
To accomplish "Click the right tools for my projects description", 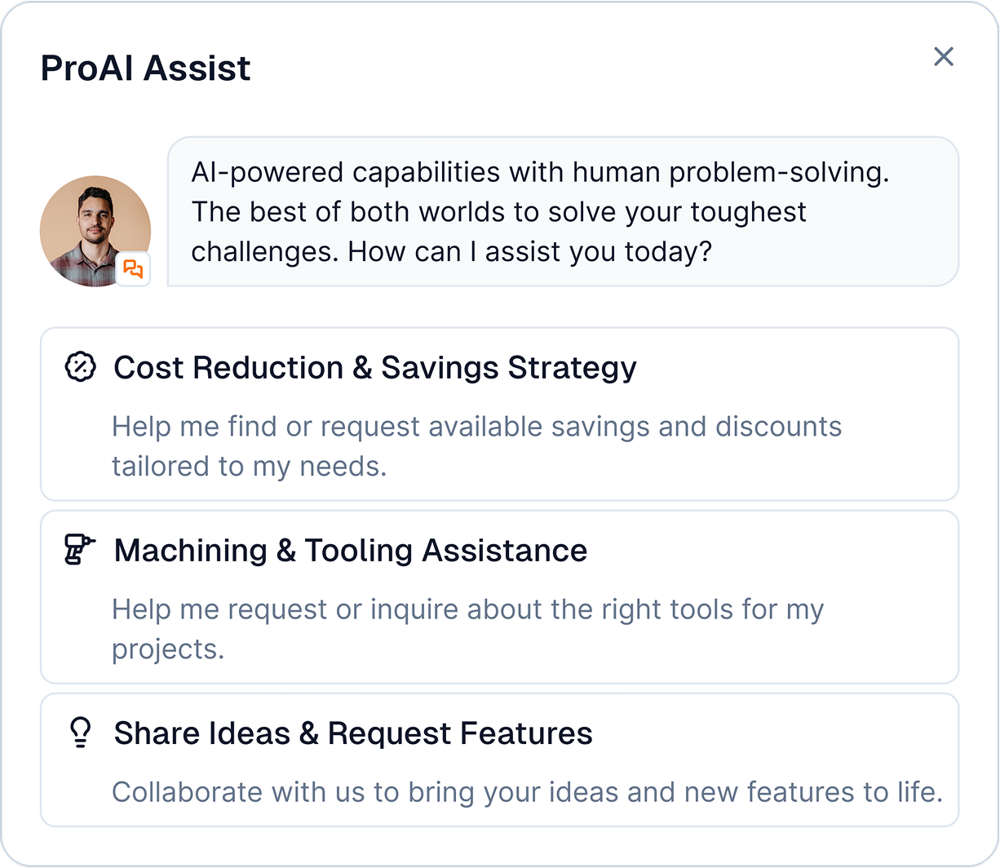I will [468, 629].
